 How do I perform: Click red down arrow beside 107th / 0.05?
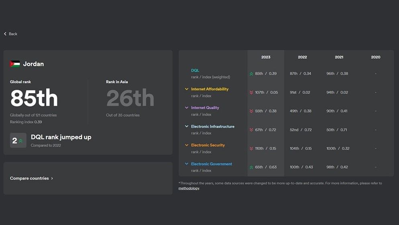coord(251,92)
